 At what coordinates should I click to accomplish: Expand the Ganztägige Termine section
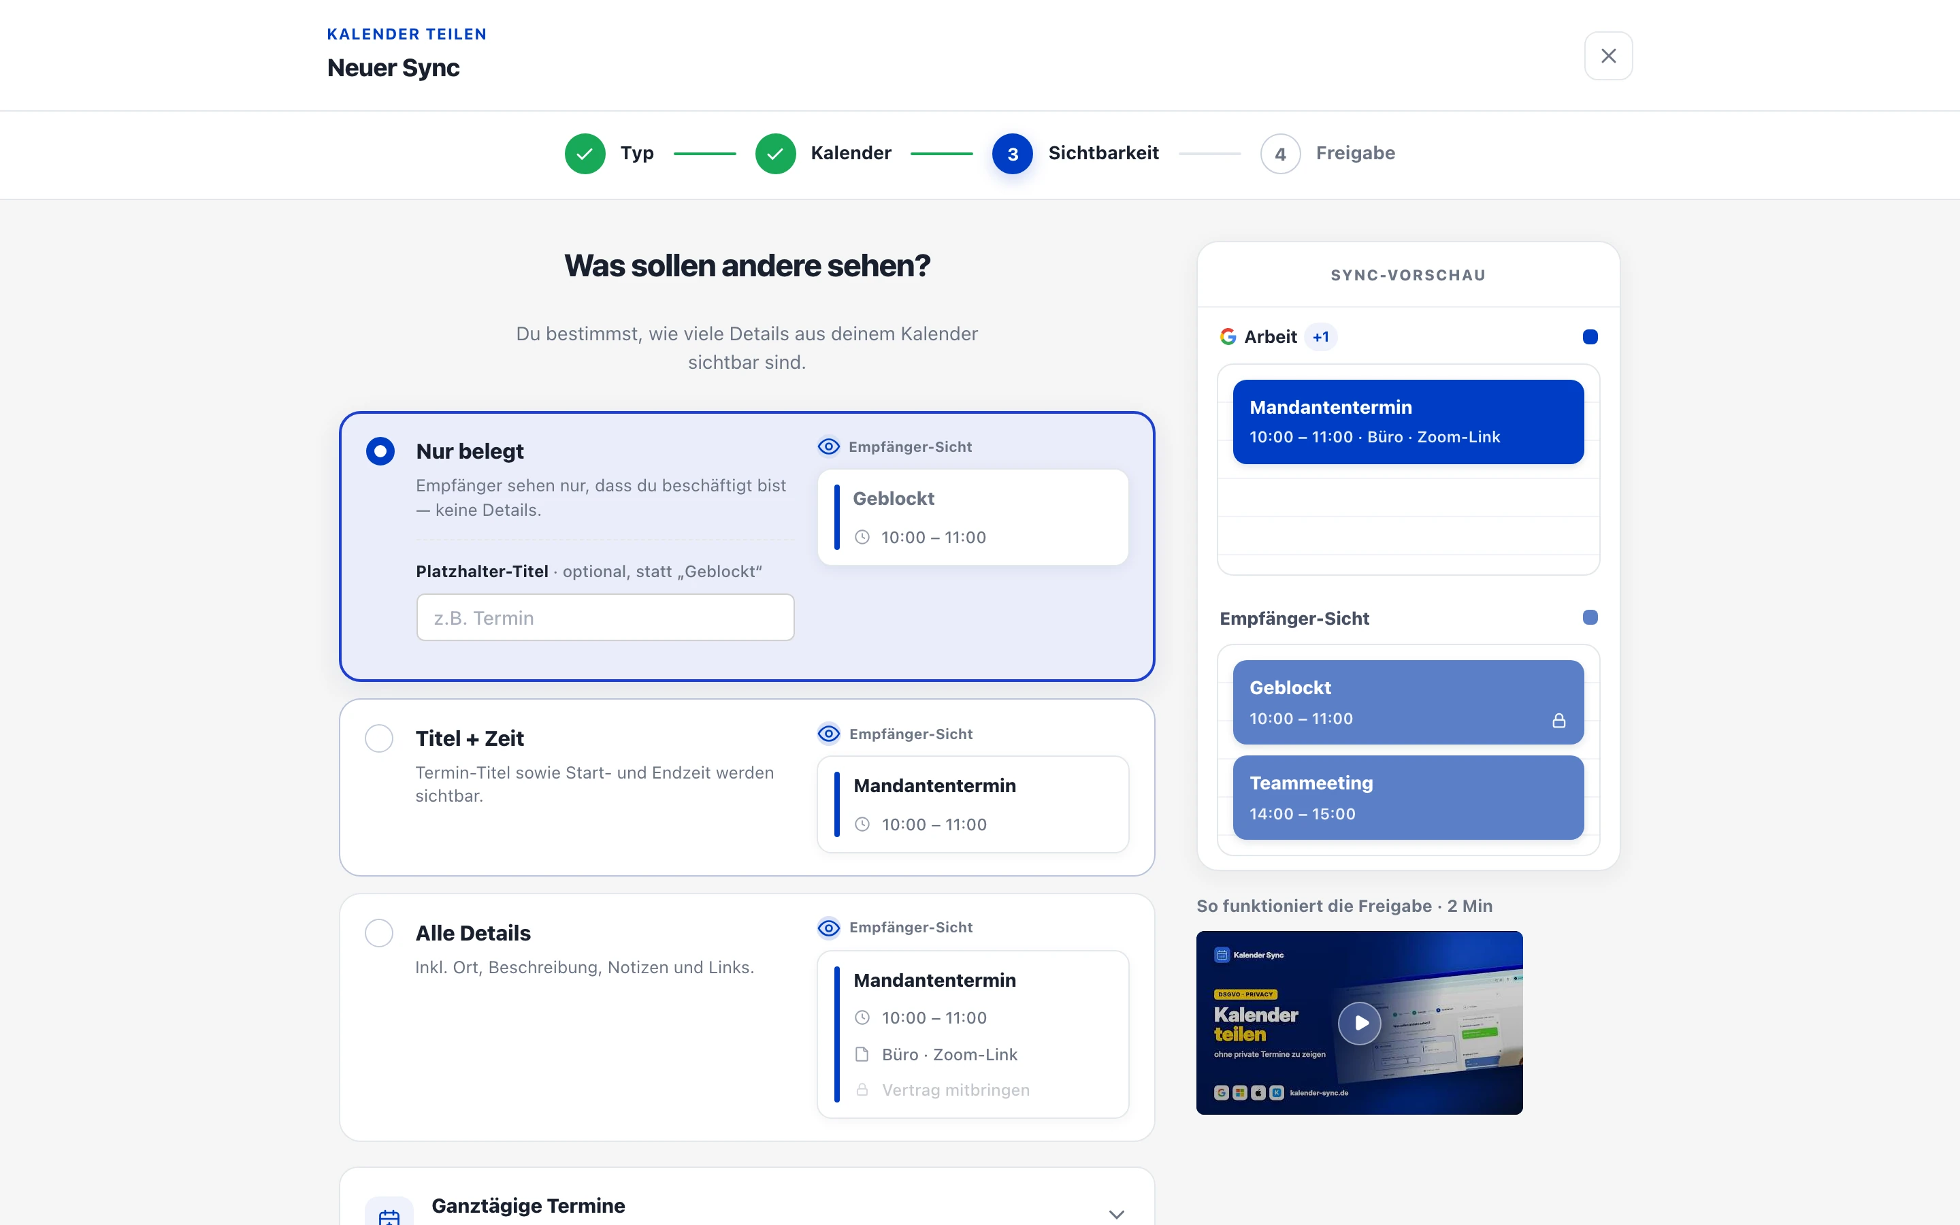tap(1116, 1213)
